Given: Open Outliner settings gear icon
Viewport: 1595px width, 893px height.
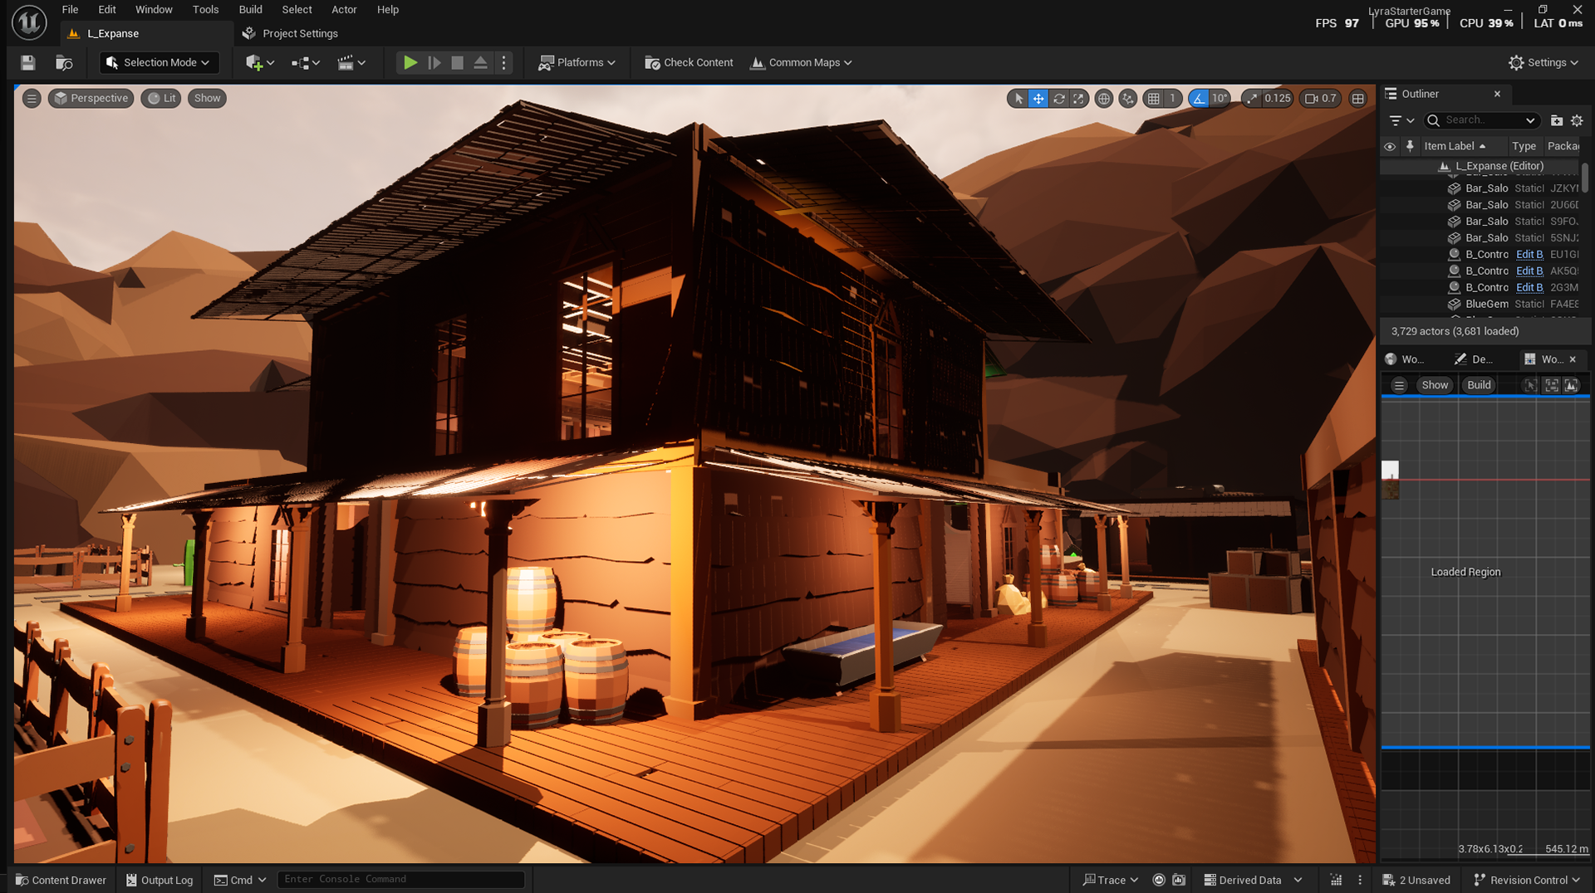Looking at the screenshot, I should [x=1577, y=121].
